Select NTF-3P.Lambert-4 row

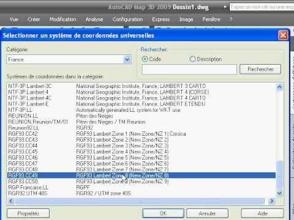[x=141, y=92]
